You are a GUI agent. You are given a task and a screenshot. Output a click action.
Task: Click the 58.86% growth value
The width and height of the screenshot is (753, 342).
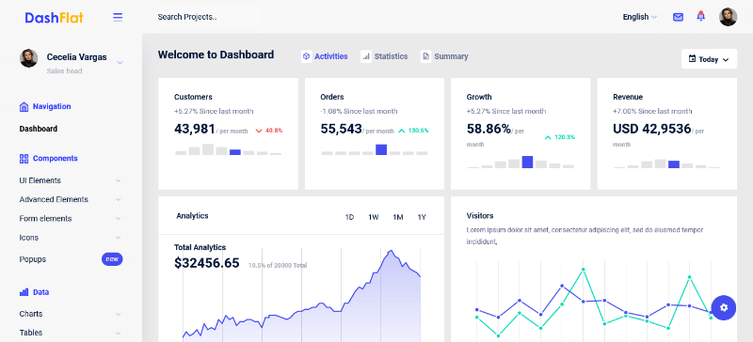coord(489,129)
